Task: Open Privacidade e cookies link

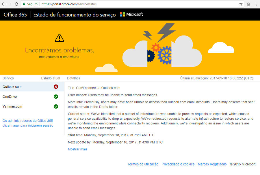Action: tap(178, 164)
